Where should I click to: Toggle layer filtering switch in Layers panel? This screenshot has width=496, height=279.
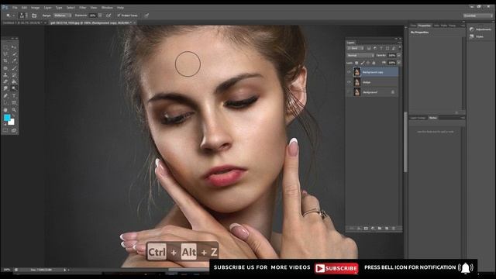click(x=400, y=47)
